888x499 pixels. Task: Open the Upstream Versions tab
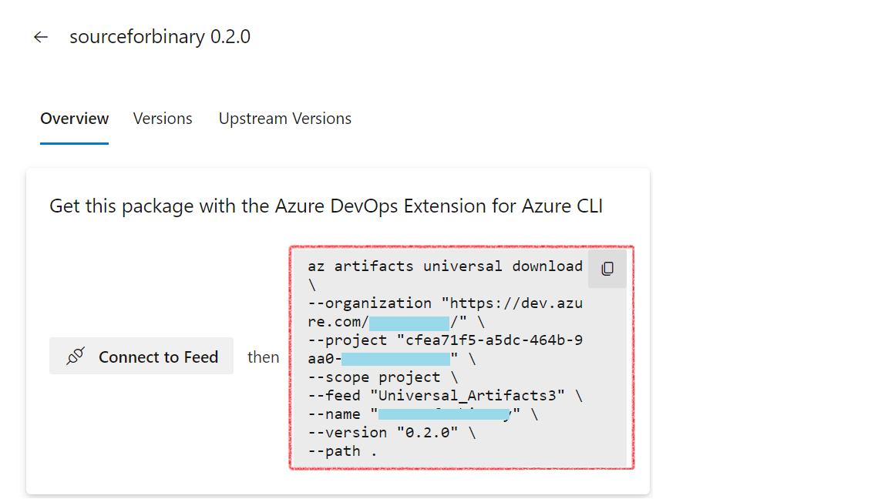tap(284, 118)
